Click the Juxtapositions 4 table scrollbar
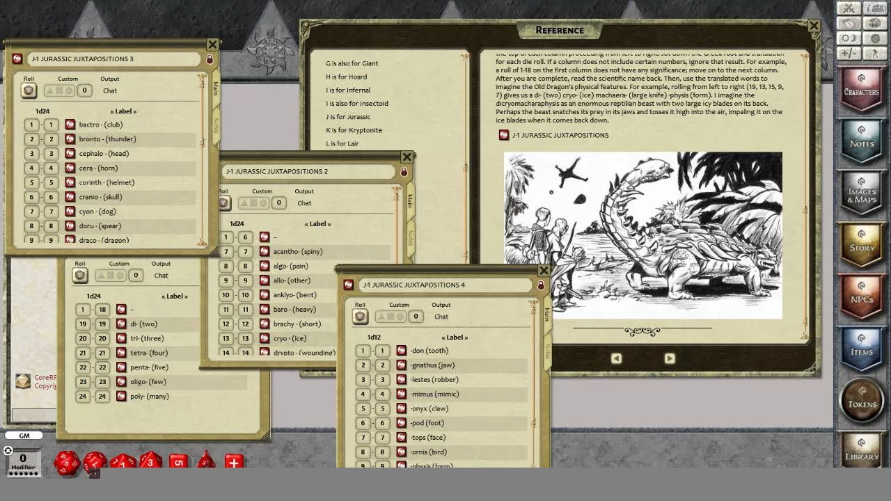The height and width of the screenshot is (501, 891). tap(533, 383)
